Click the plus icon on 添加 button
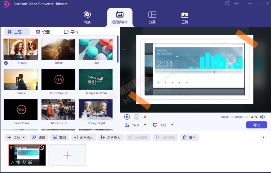 click(x=9, y=138)
